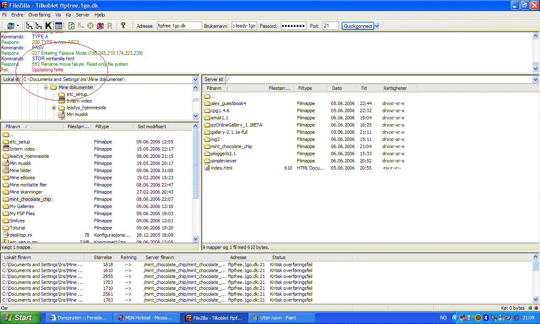Open the Quickconnect history dropdown arrow

click(x=377, y=26)
